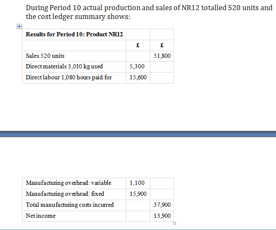Select 'Direct labour 1,080 hours paid for' cell
The image size is (276, 230).
(x=74, y=78)
